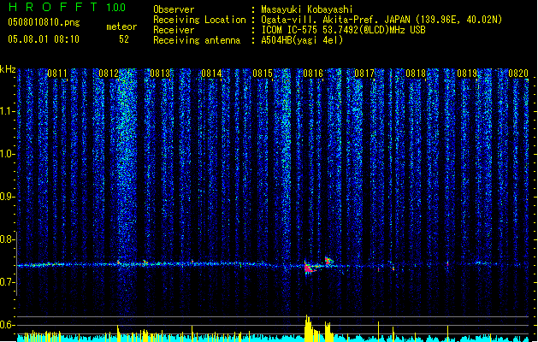The image size is (538, 342).
Task: Click observer name Masayuki Kobayashi
Action: pyautogui.click(x=307, y=9)
